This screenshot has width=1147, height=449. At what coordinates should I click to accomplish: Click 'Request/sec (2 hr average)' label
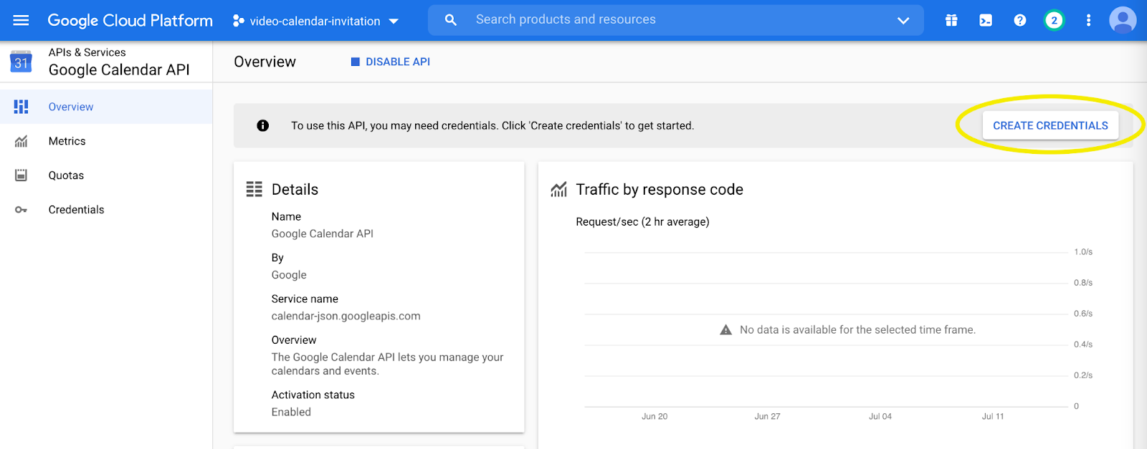642,222
